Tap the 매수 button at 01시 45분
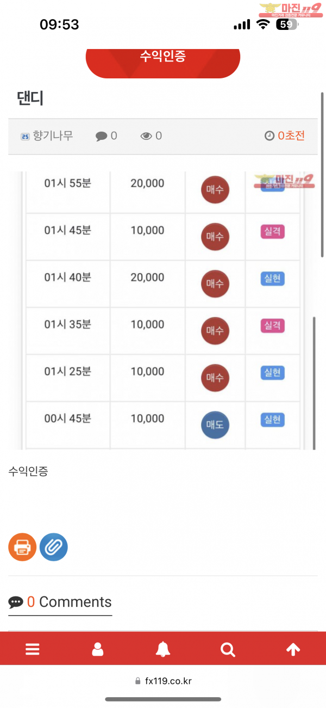326x708 pixels. click(215, 237)
